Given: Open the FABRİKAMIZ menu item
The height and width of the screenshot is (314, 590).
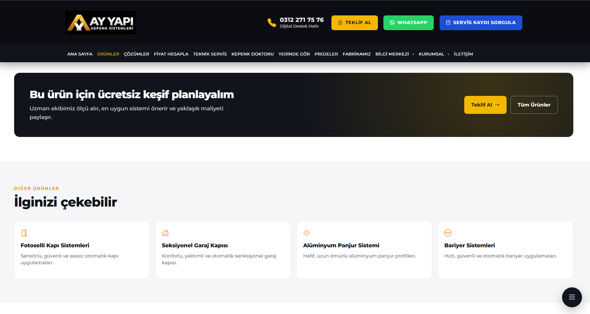Looking at the screenshot, I should point(357,54).
